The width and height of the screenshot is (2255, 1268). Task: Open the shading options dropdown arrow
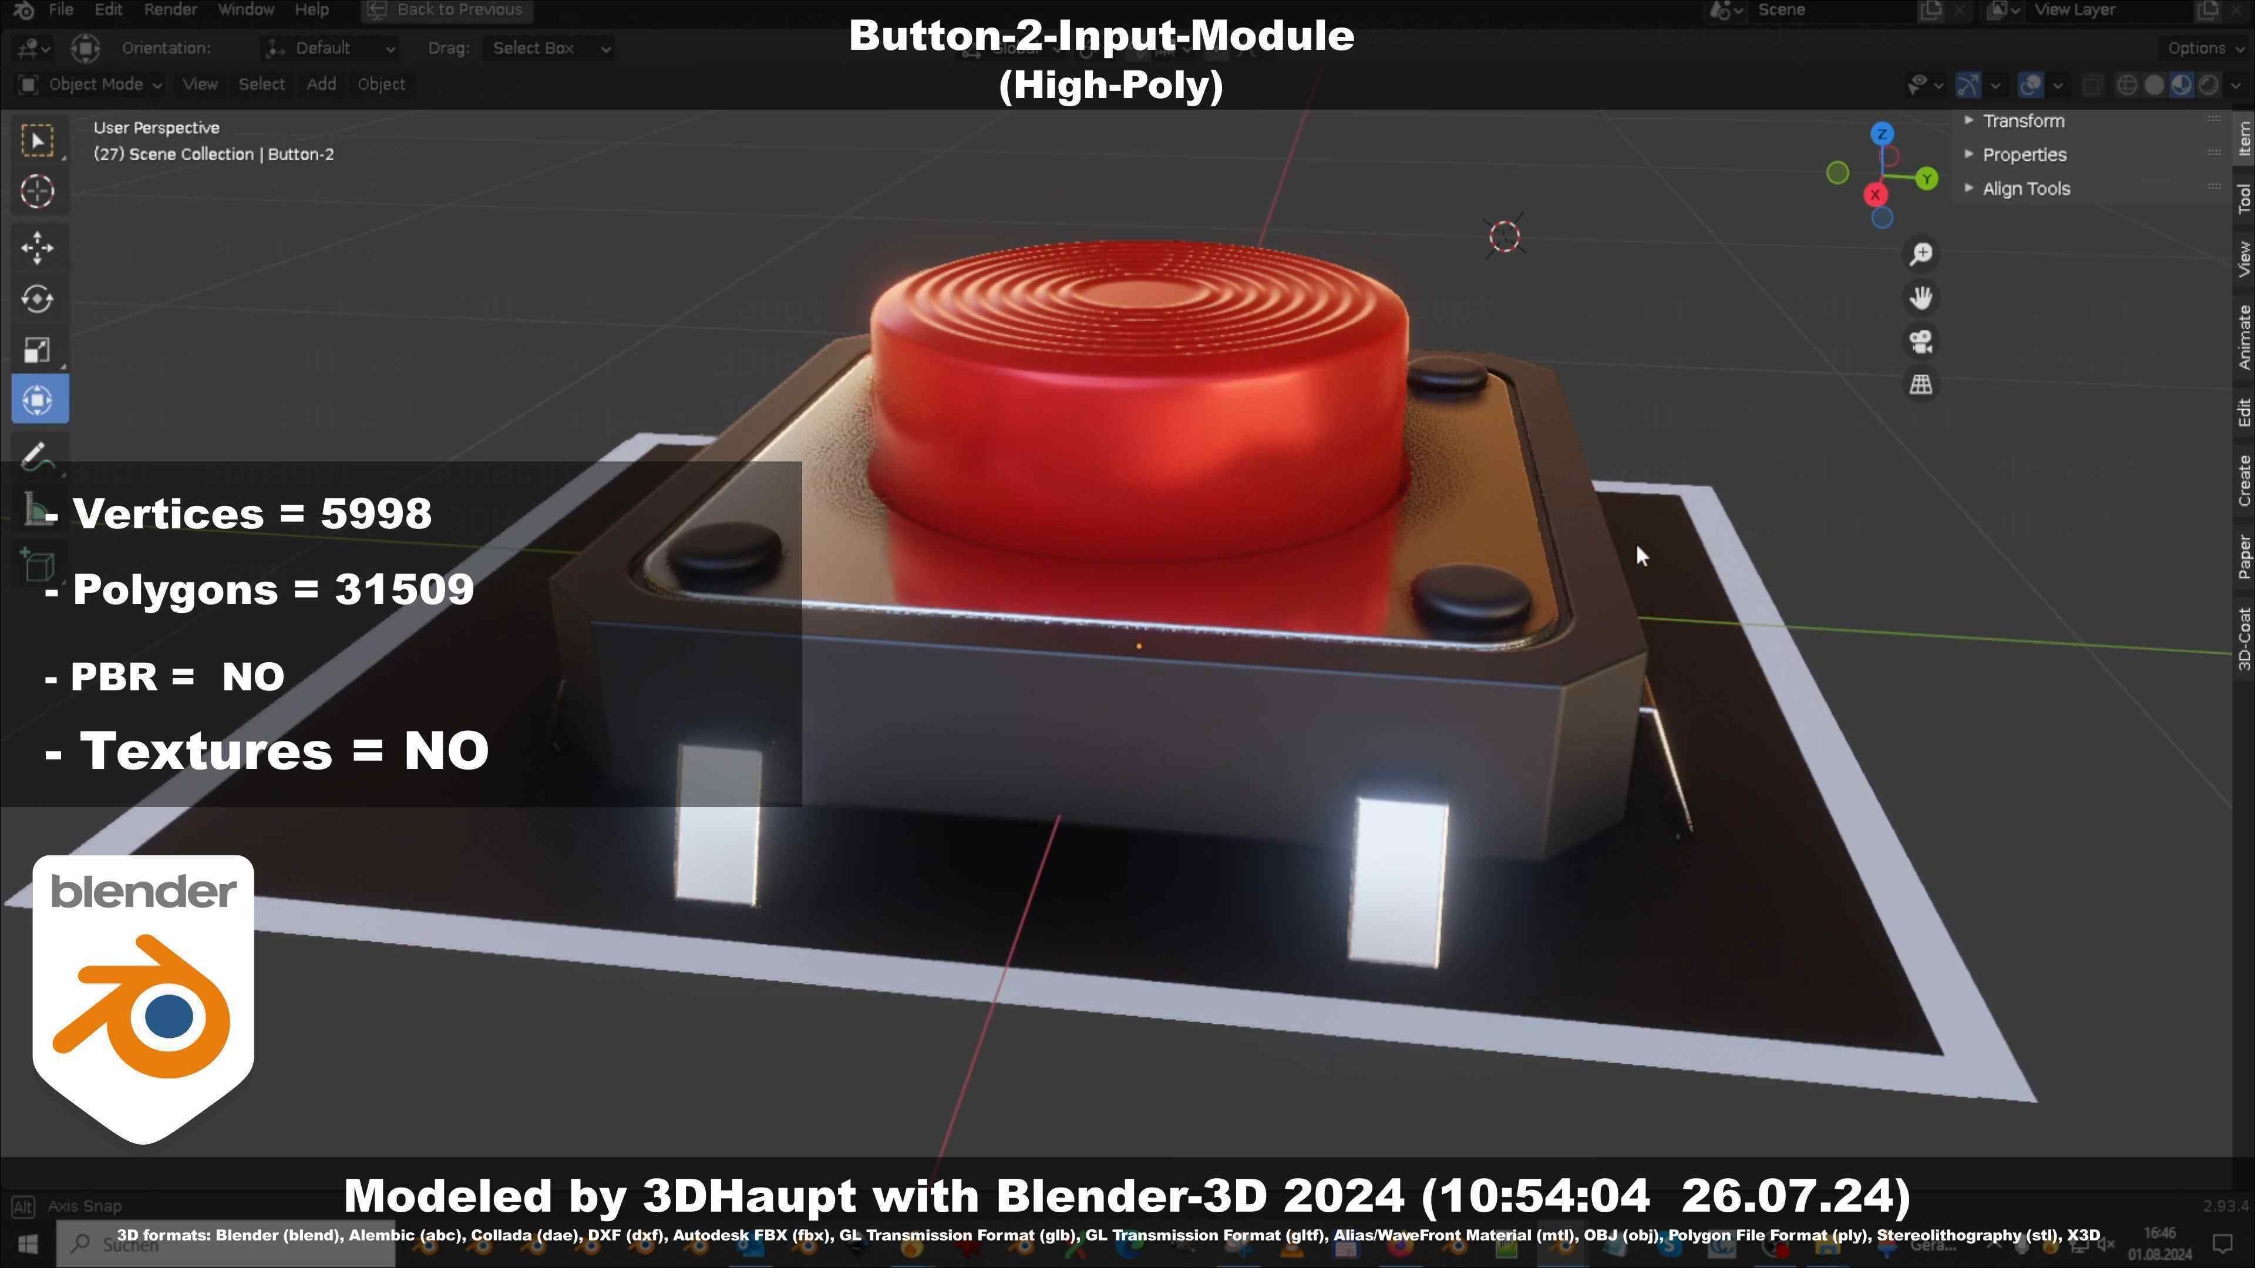click(x=2235, y=85)
